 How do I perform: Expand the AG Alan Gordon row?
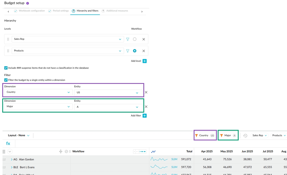point(12,160)
